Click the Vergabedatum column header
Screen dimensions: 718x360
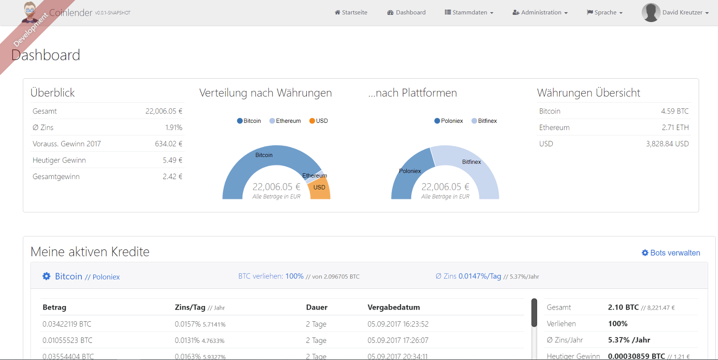point(394,307)
